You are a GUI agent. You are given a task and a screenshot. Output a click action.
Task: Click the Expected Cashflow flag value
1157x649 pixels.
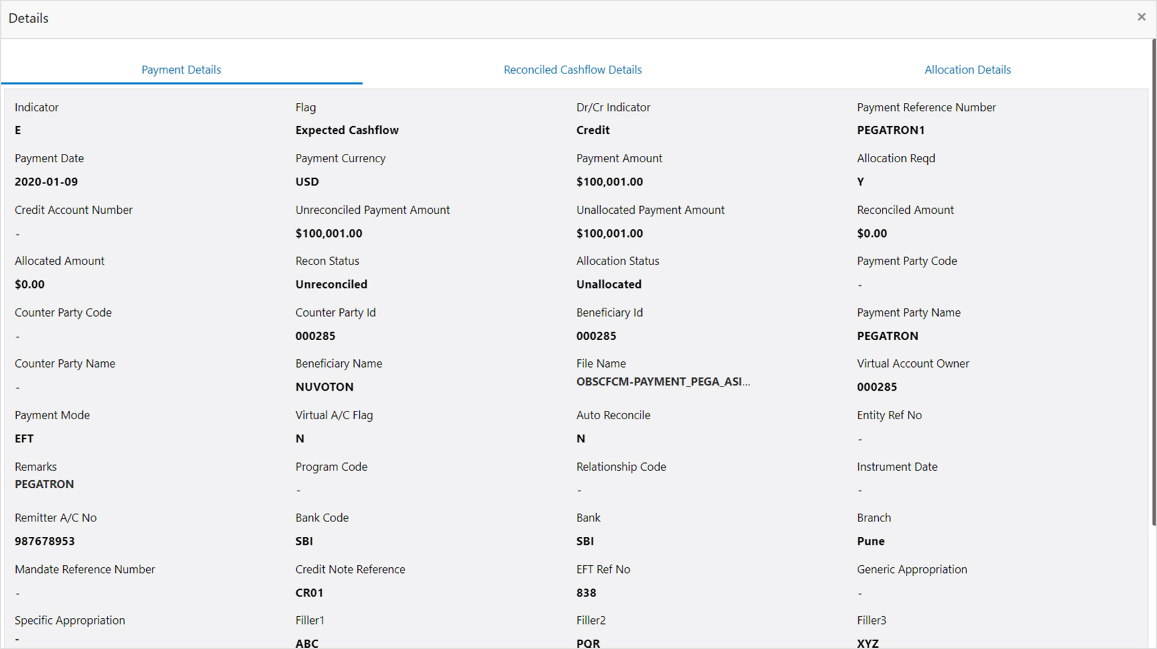pyautogui.click(x=347, y=130)
